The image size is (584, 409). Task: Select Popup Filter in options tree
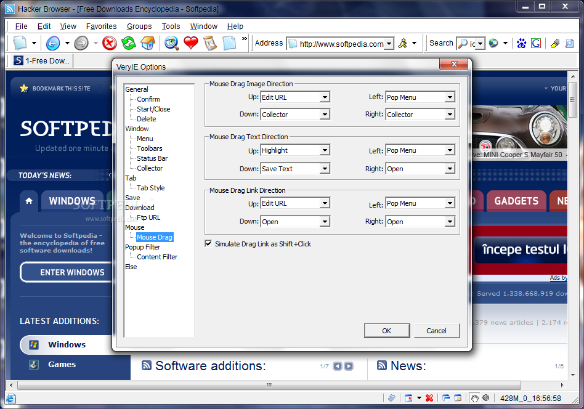point(143,247)
